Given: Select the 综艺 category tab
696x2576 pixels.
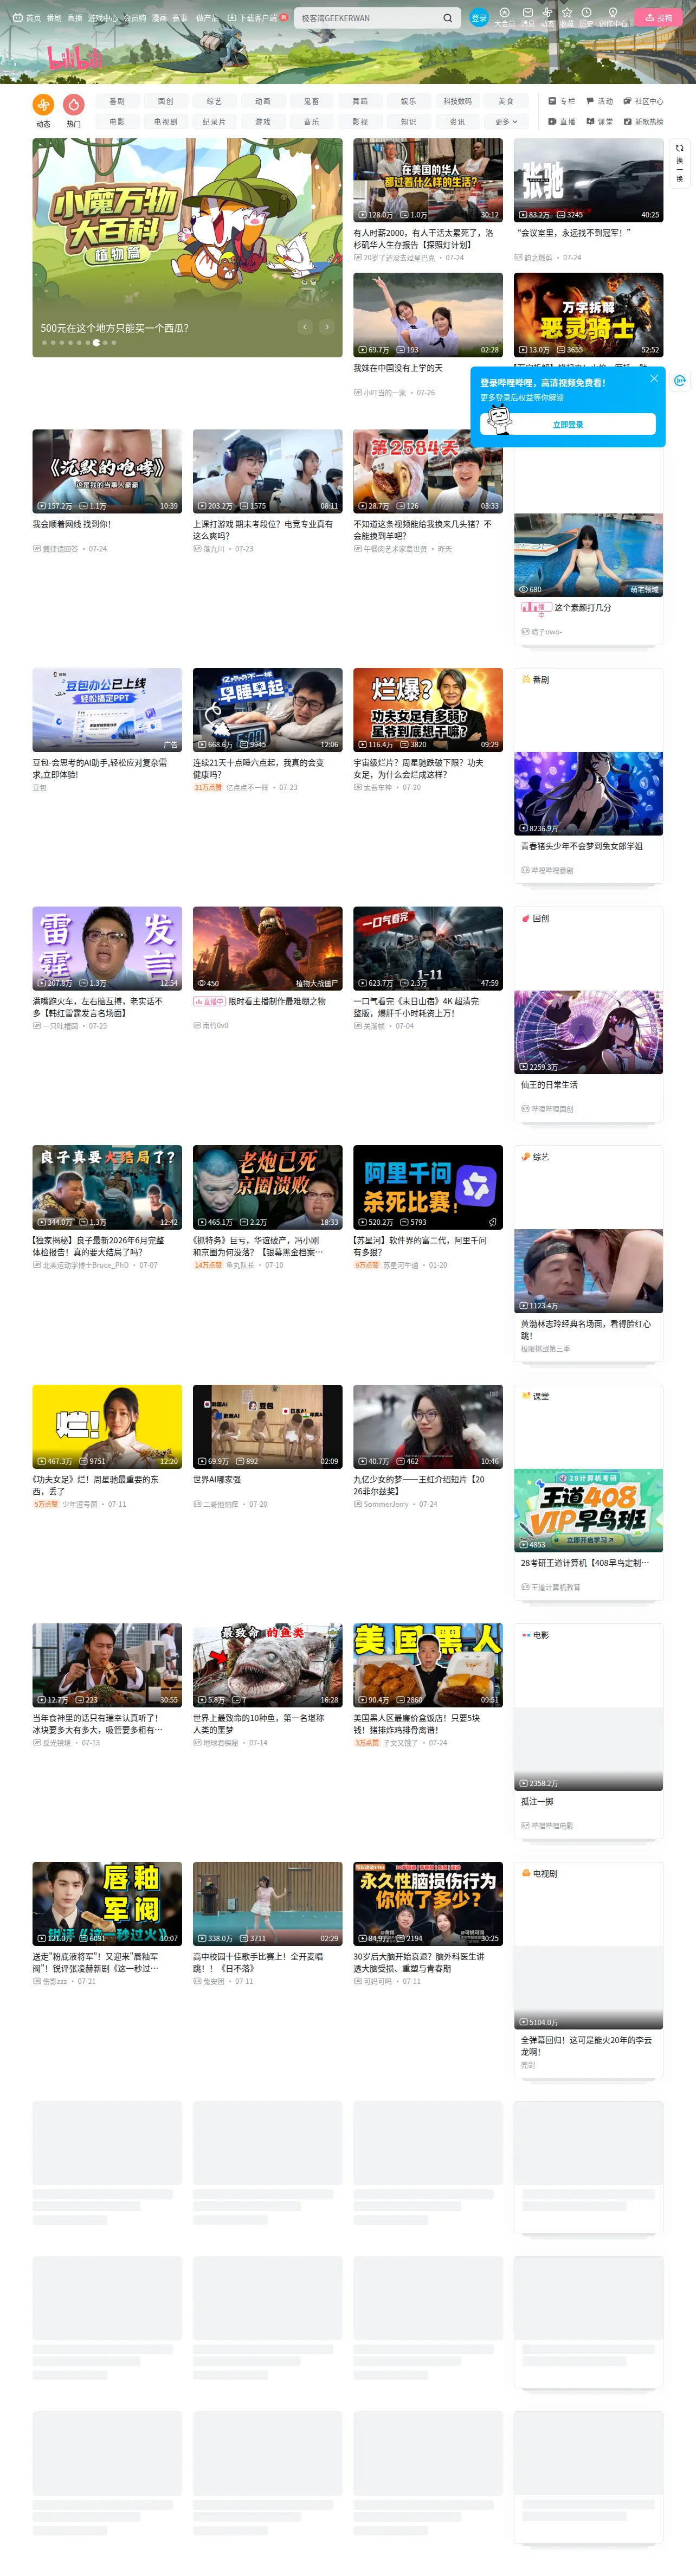Looking at the screenshot, I should click(x=214, y=101).
